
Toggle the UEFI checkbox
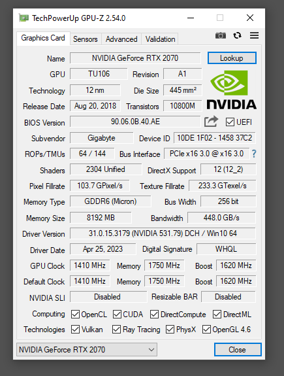pos(230,122)
